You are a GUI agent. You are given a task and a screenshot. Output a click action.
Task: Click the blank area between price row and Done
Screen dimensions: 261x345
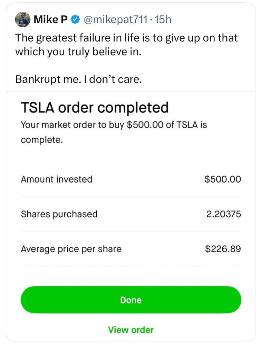pos(131,275)
